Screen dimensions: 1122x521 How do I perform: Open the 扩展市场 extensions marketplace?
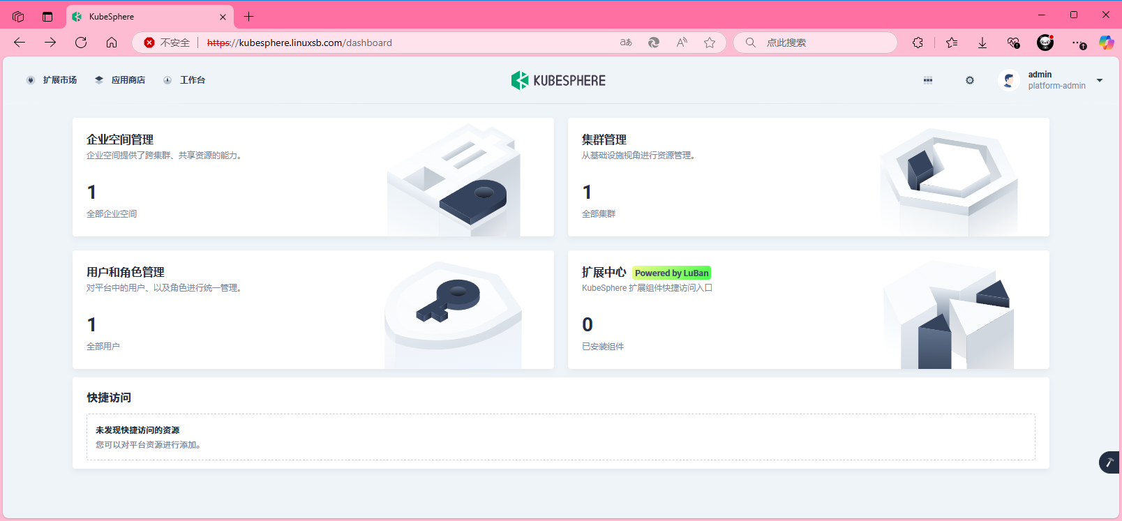[x=51, y=80]
